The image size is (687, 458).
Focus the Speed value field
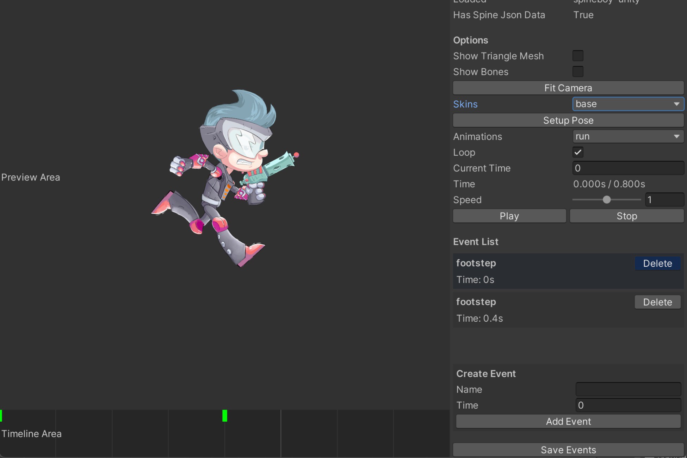pos(664,200)
